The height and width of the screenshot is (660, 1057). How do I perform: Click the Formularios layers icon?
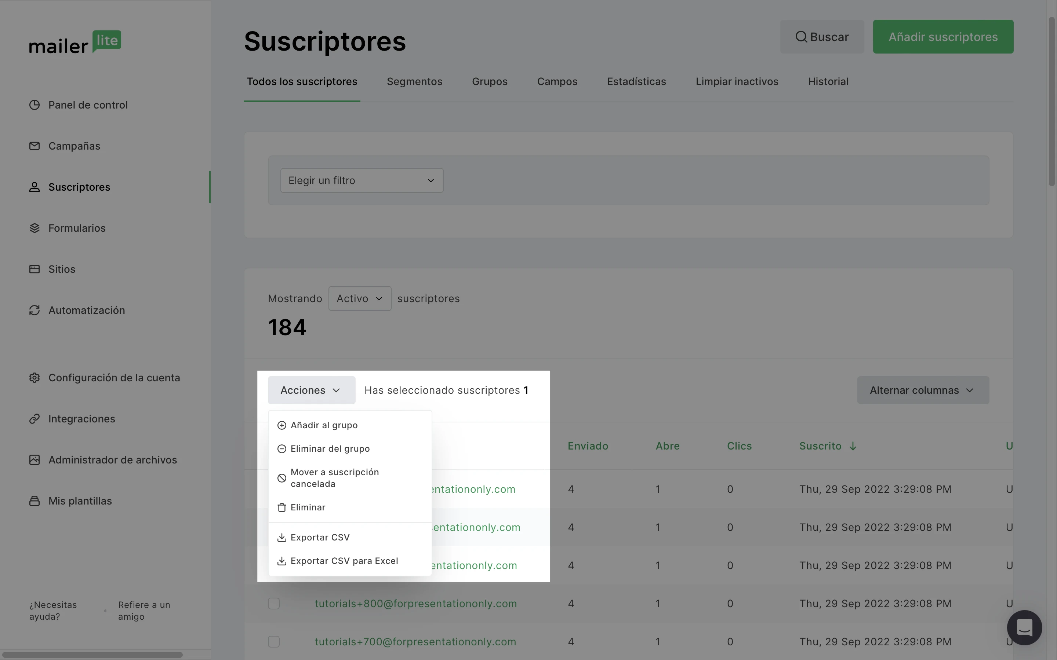point(34,228)
